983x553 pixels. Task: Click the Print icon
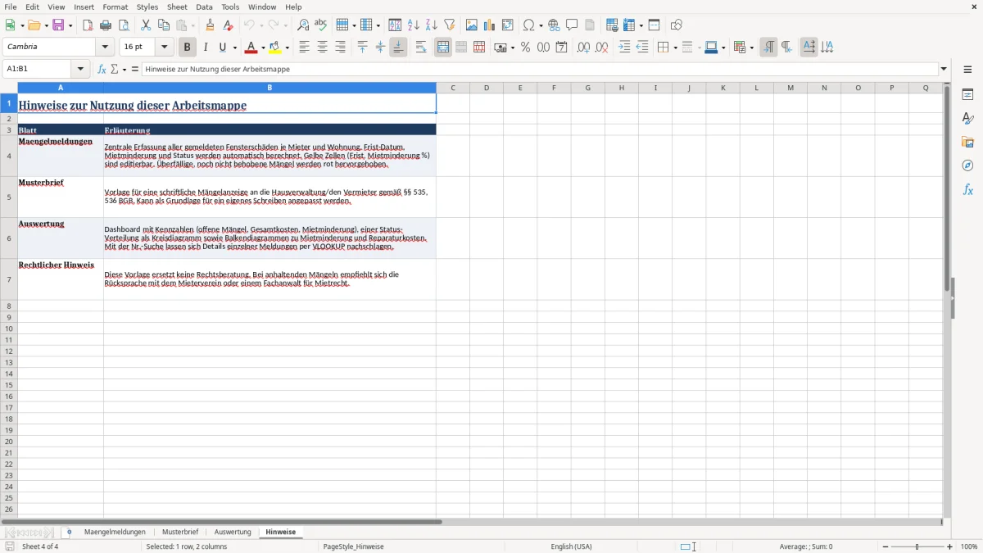[106, 25]
